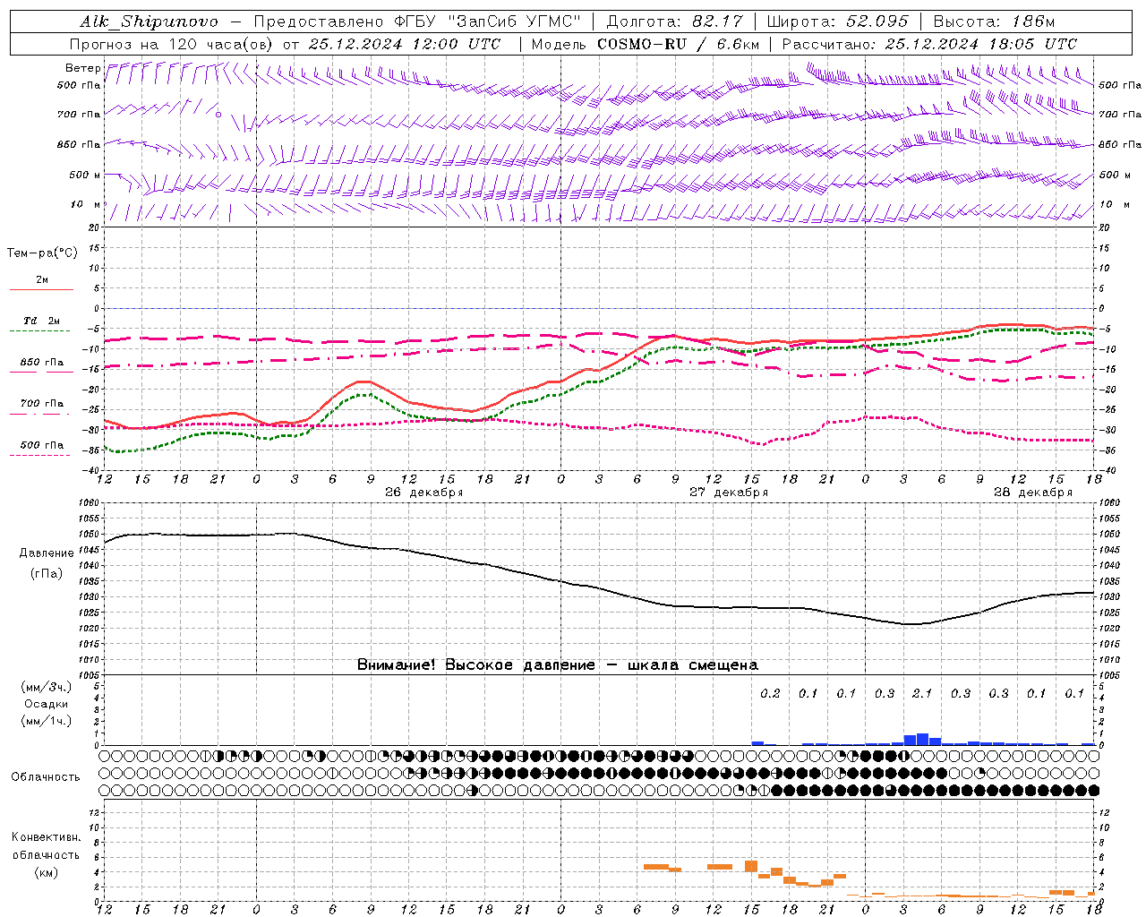This screenshot has height=917, width=1146.
Task: Click the 28 декабря date label
Action: [1032, 493]
